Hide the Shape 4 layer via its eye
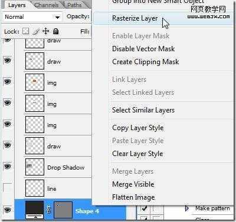The image size is (236, 222). [x=8, y=210]
